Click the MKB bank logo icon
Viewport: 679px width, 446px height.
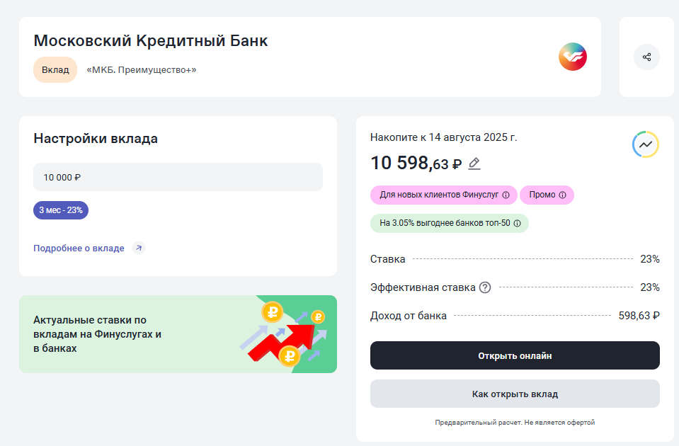point(572,57)
